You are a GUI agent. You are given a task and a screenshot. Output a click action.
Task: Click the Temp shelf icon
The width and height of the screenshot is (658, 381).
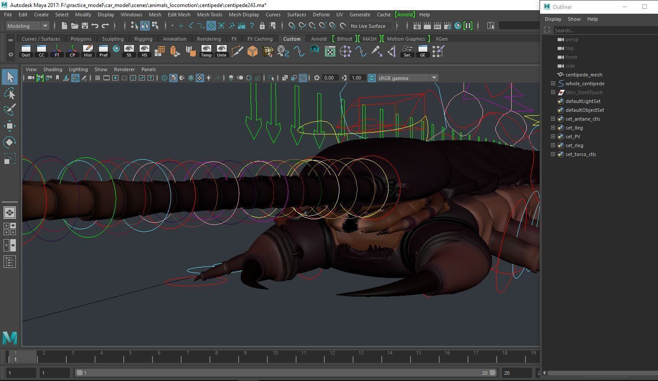tap(206, 51)
